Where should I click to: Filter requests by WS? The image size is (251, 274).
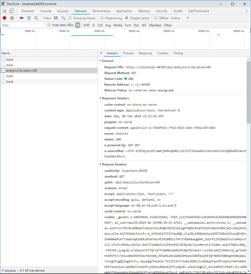[x=144, y=25]
